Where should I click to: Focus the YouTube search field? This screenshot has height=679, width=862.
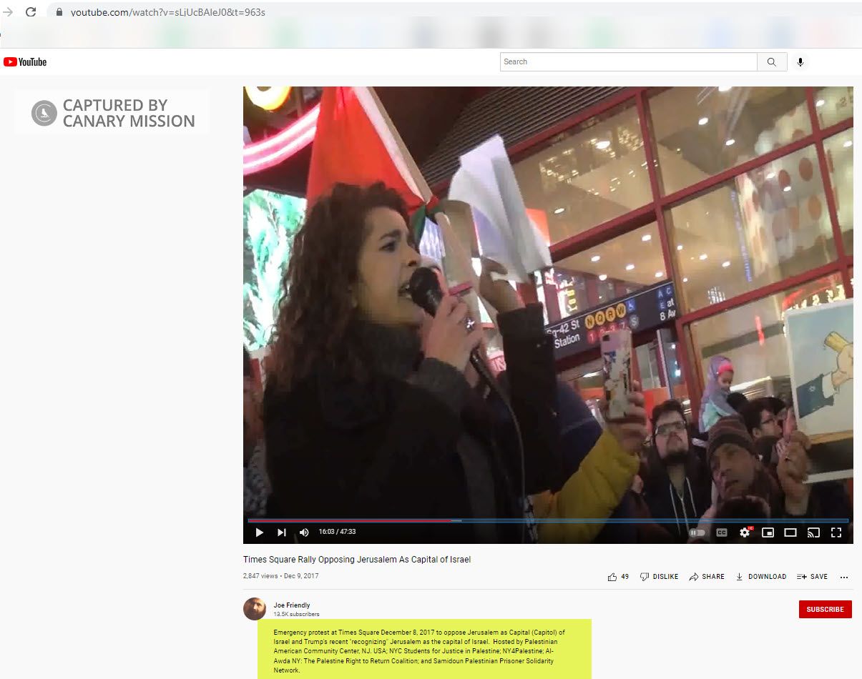pyautogui.click(x=628, y=62)
